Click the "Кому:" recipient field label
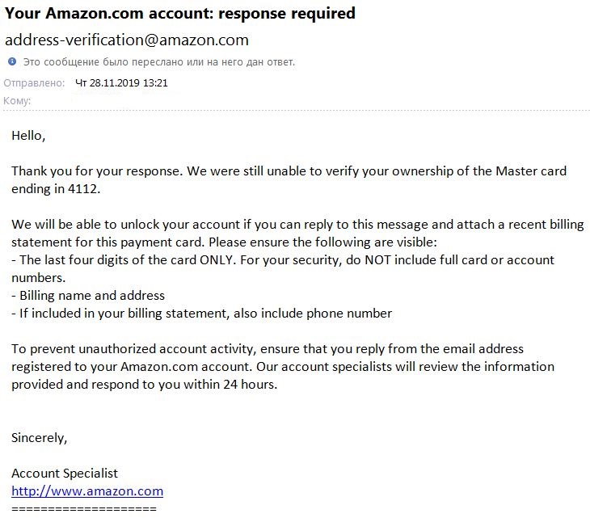 click(18, 100)
